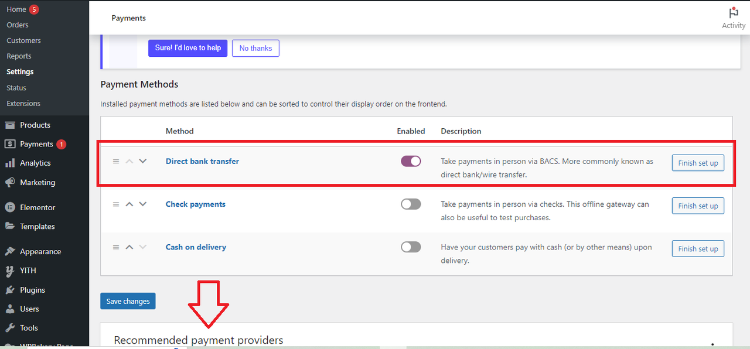Open the Reports submenu item
This screenshot has height=349, width=750.
(x=19, y=56)
